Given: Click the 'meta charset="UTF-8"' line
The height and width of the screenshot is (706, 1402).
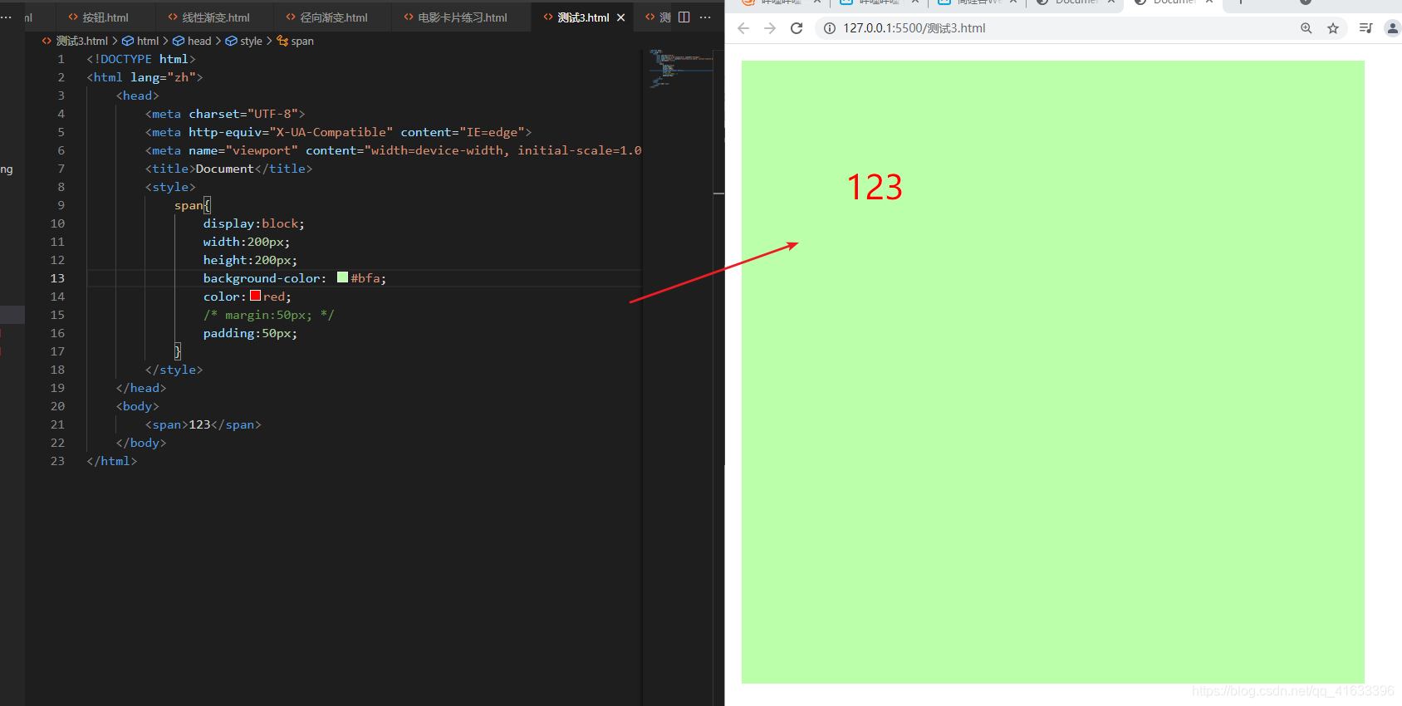Looking at the screenshot, I should [x=225, y=114].
